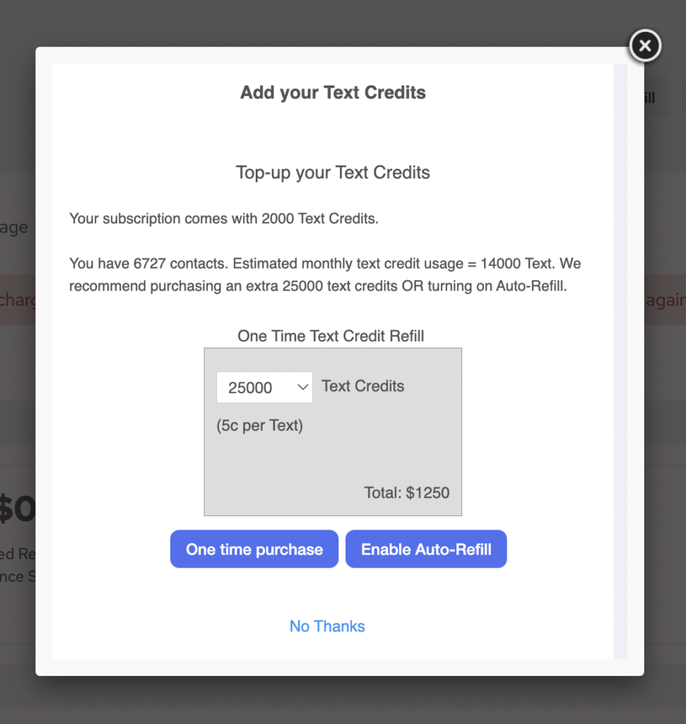Screen dimensions: 686x724
Task: Click the One Time Text Credit Refill label
Action: [331, 336]
